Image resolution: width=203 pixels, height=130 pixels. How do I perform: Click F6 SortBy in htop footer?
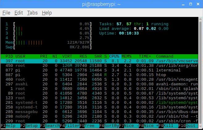[x=109, y=126]
